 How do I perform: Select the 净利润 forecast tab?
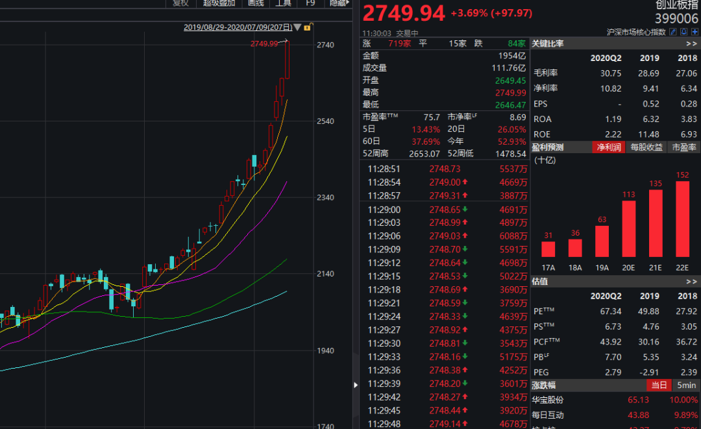click(608, 147)
